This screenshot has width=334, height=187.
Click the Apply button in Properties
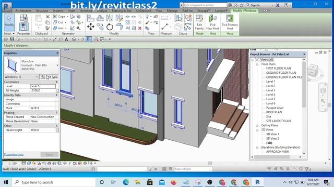click(x=50, y=155)
